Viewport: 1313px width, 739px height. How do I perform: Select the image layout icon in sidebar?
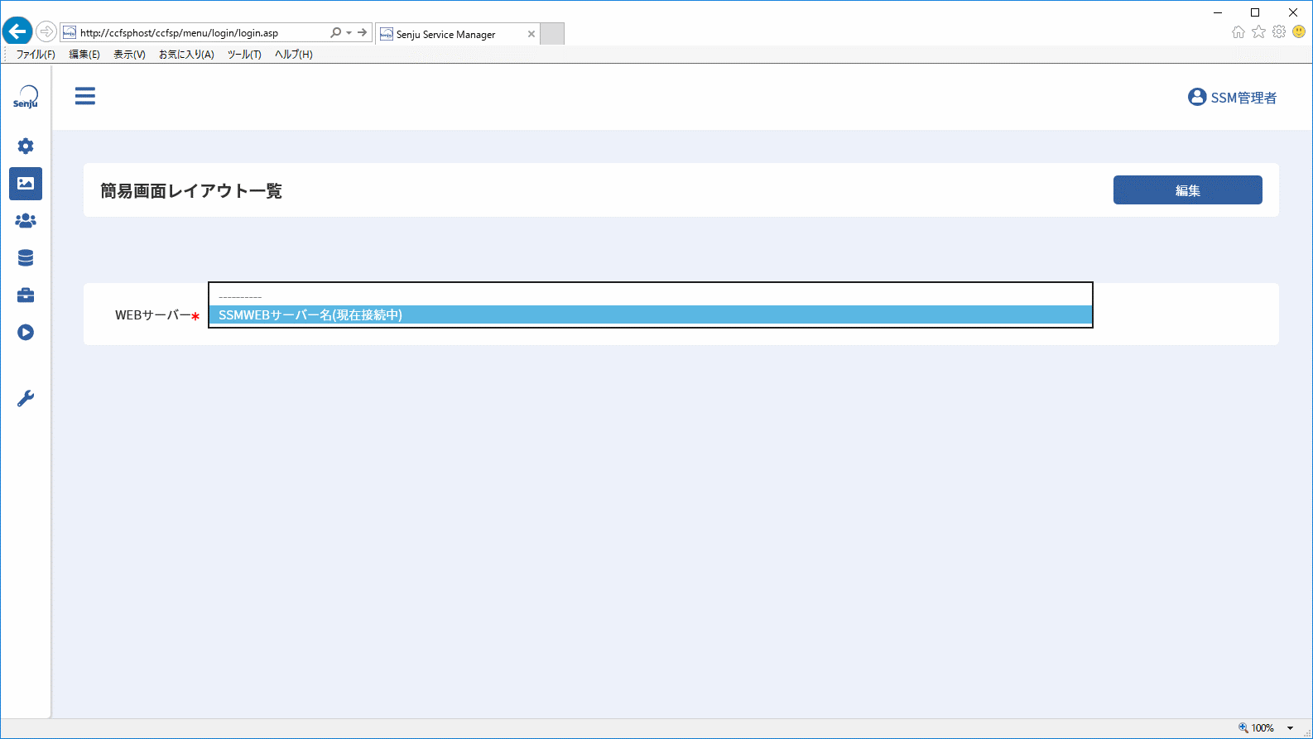[26, 184]
